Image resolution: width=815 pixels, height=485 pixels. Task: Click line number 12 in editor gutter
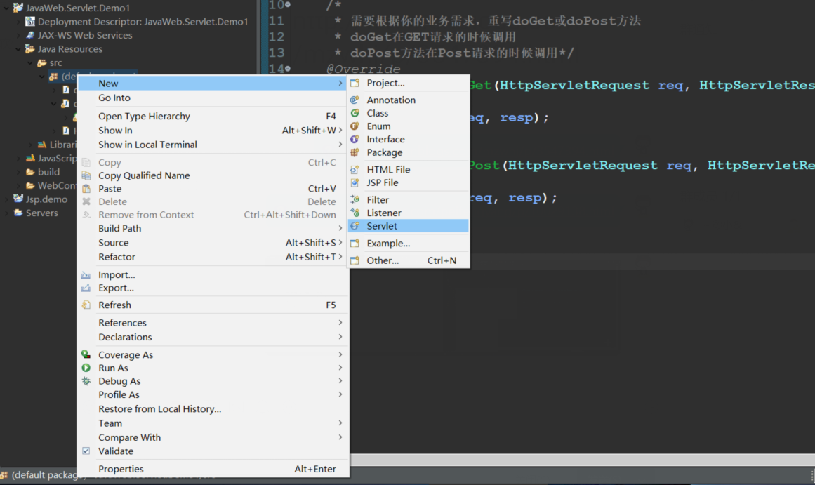pyautogui.click(x=276, y=37)
